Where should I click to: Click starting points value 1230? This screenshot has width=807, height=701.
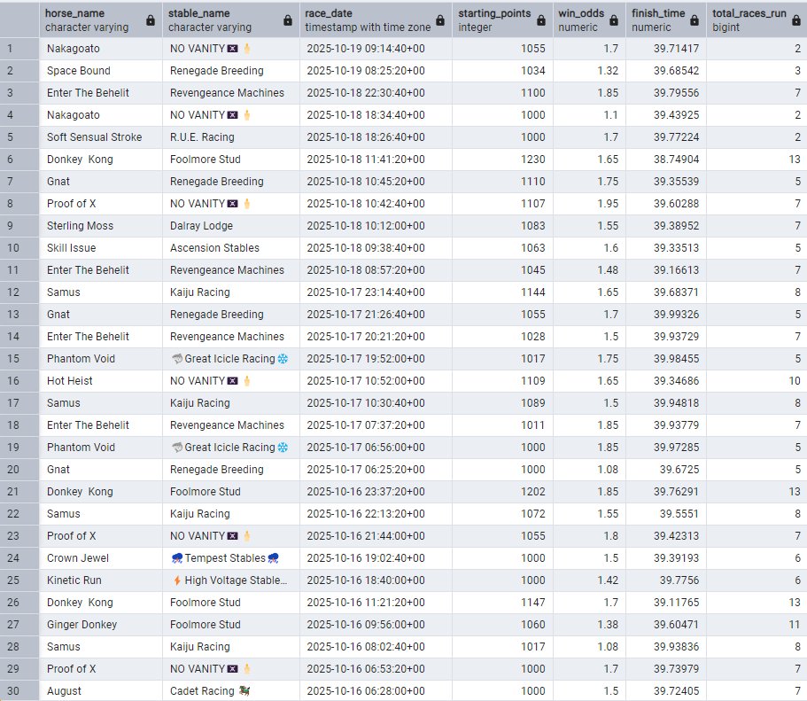503,160
